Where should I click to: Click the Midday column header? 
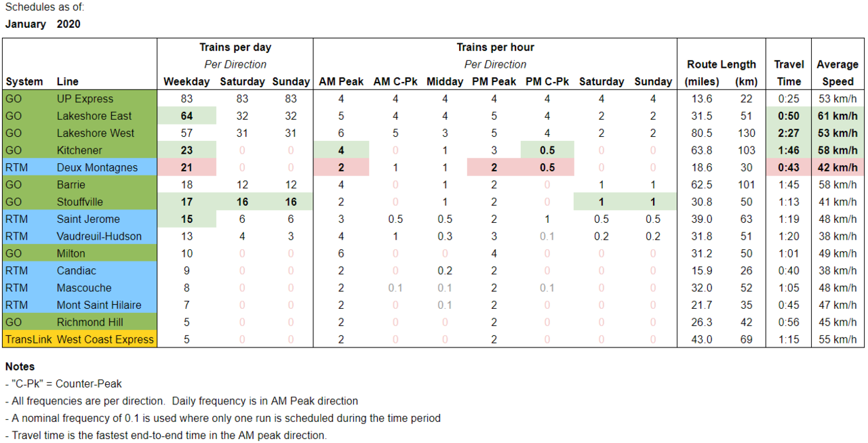pos(445,81)
